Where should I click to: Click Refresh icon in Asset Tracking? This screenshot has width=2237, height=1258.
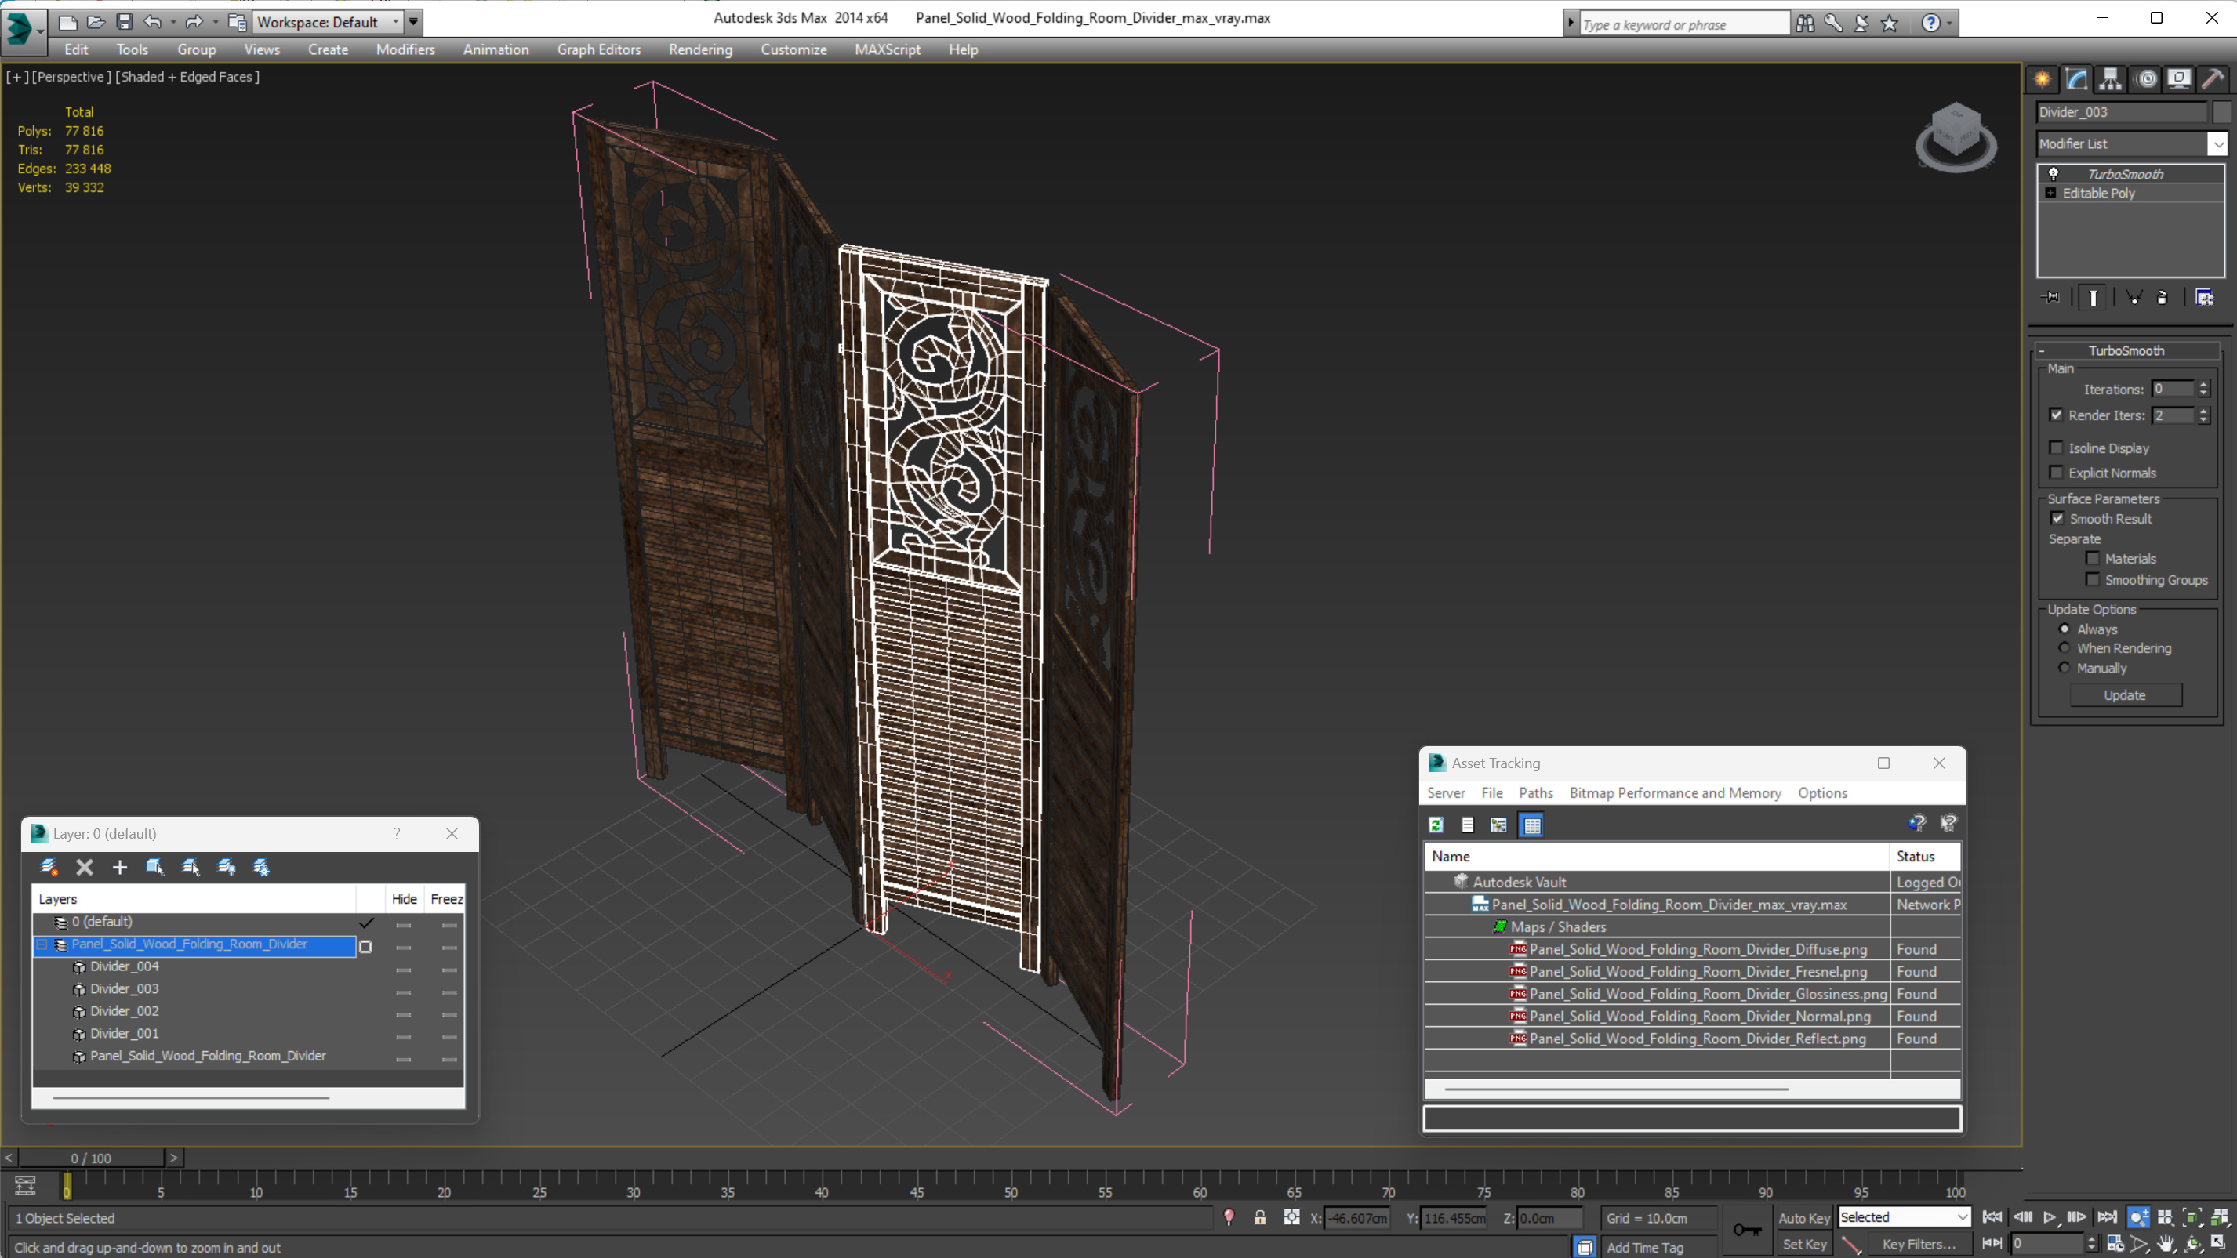click(x=1436, y=825)
